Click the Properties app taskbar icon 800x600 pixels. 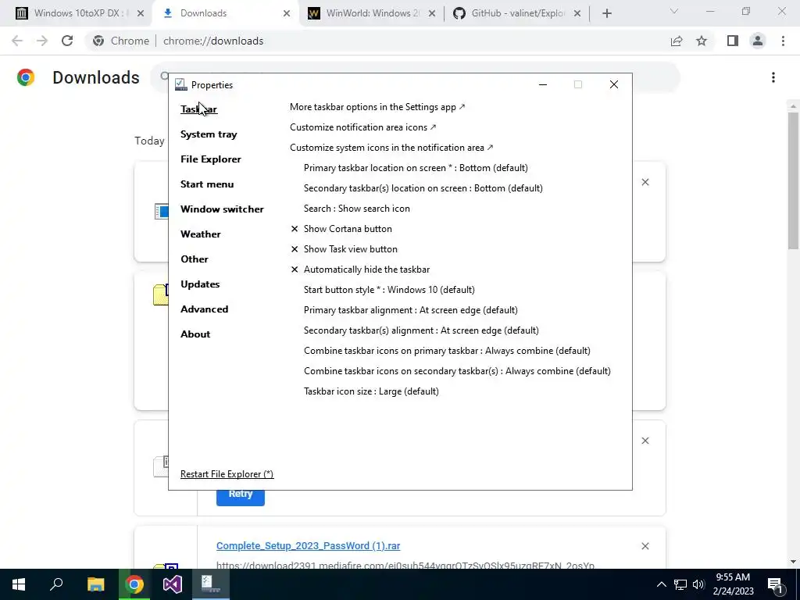[210, 584]
